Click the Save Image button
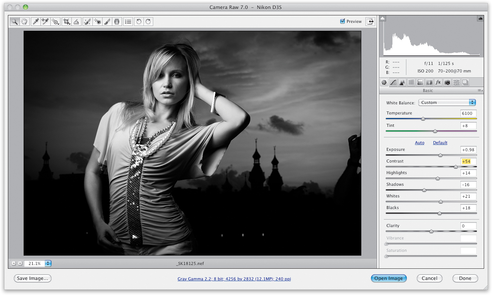 (33, 278)
